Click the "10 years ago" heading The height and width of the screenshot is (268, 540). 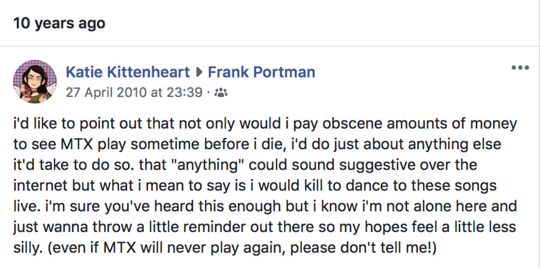59,23
